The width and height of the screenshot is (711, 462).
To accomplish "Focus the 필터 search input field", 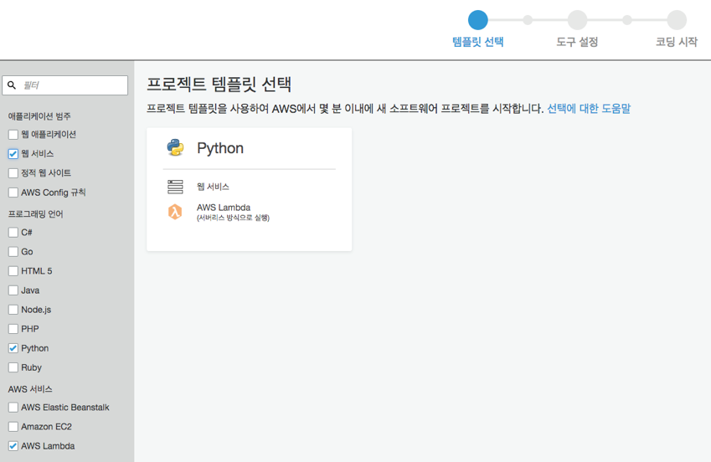I will (x=64, y=85).
